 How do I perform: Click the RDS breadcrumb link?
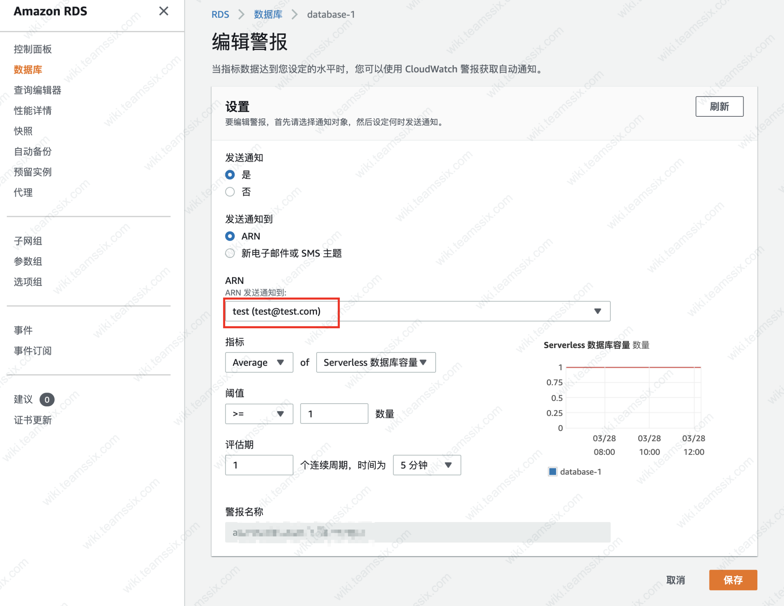click(x=220, y=15)
